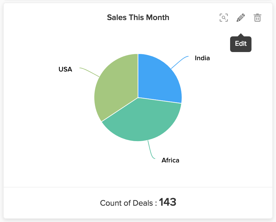
Task: Click the divider between USA and India slices
Action: click(x=138, y=76)
